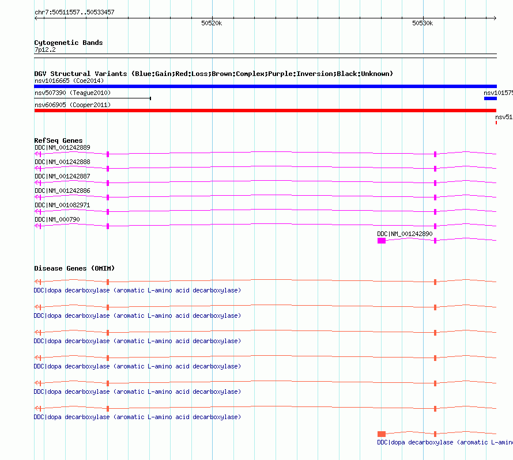Click the DDC|NM_001242888 transcript label
Image resolution: width=513 pixels, height=460 pixels.
[62, 162]
